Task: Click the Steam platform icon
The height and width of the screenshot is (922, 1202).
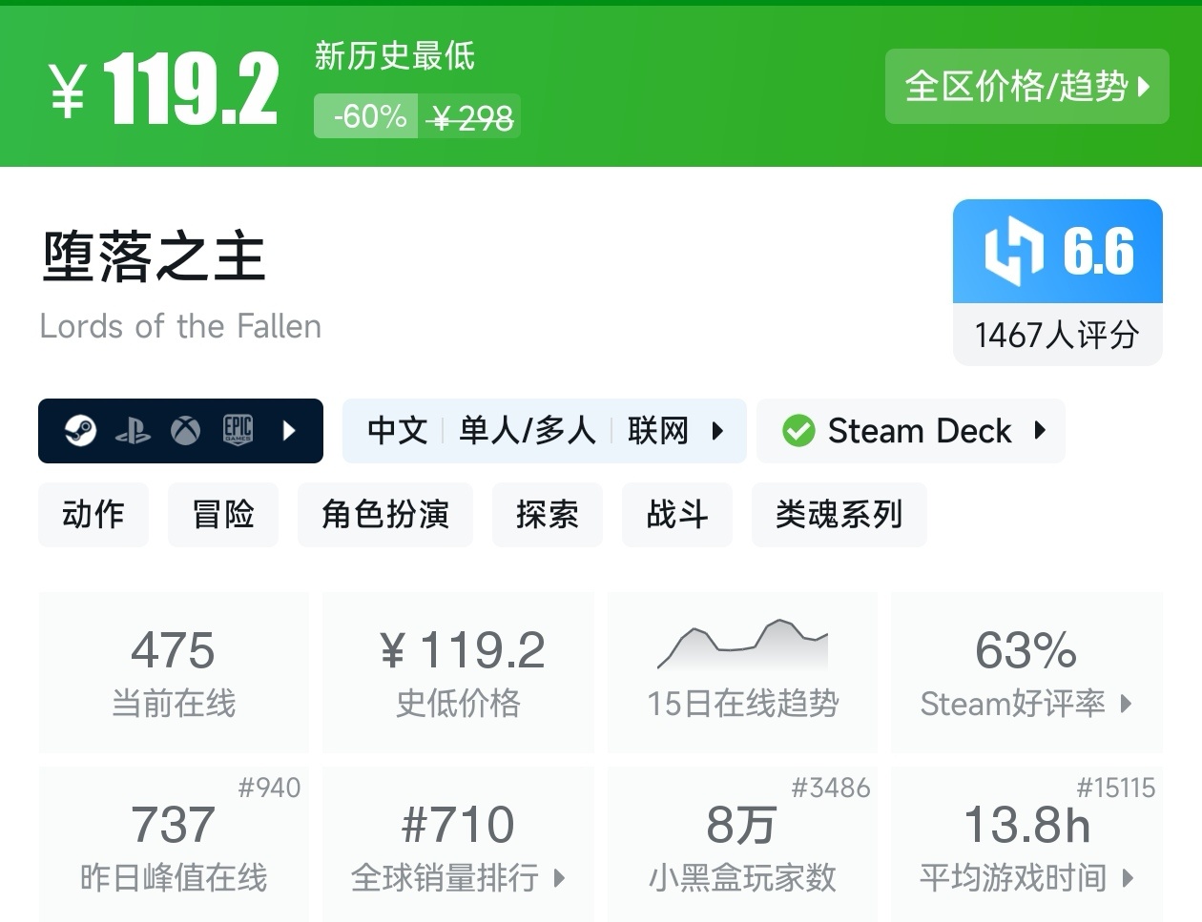Action: click(80, 431)
